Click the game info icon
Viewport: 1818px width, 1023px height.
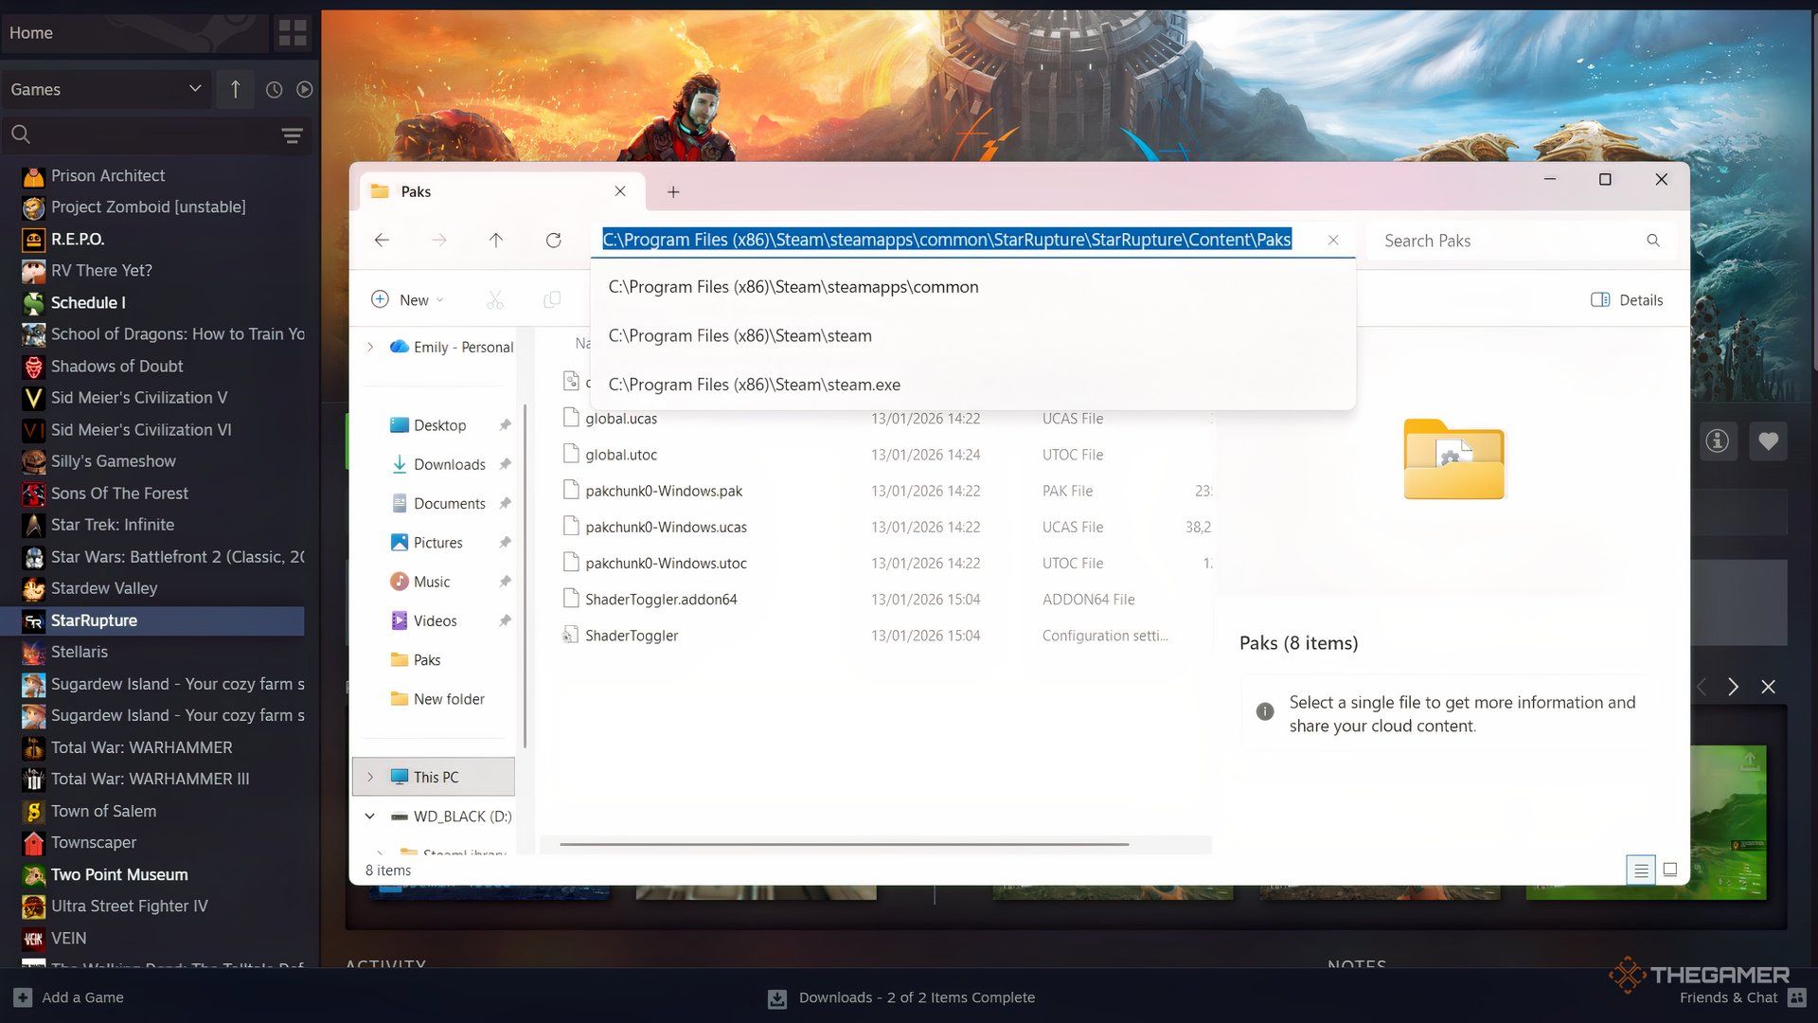coord(1717,441)
